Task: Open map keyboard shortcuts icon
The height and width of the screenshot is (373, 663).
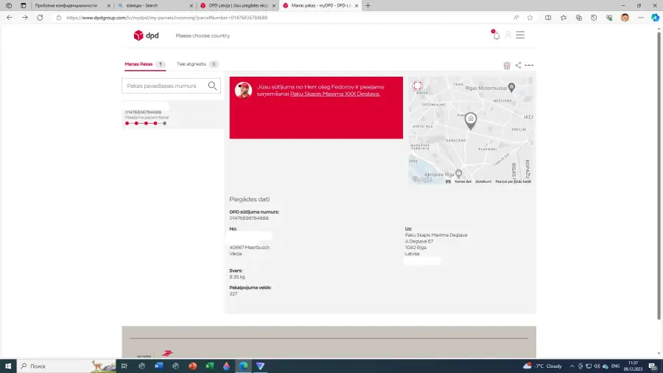Action: 448,181
